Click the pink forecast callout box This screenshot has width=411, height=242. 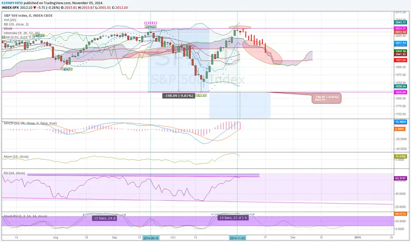(x=327, y=99)
